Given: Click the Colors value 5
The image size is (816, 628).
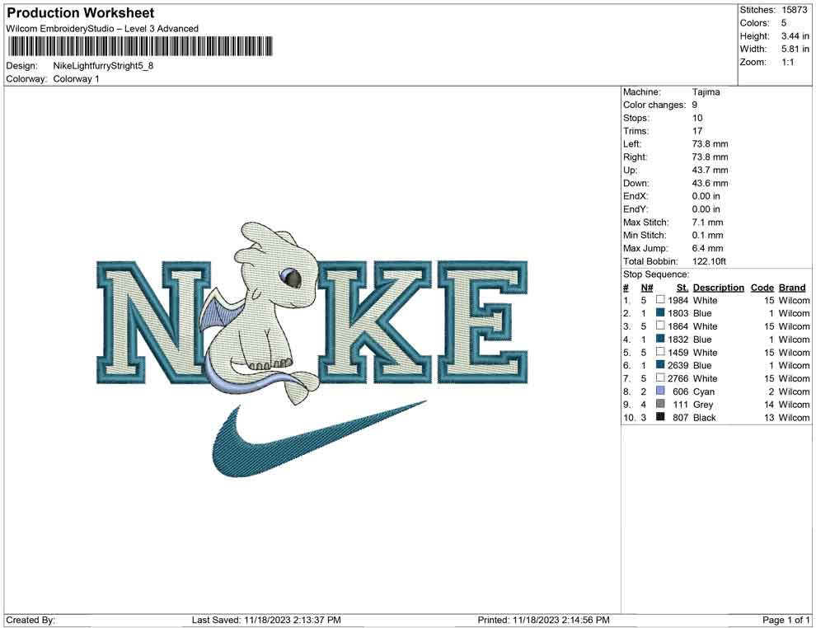Looking at the screenshot, I should [784, 23].
